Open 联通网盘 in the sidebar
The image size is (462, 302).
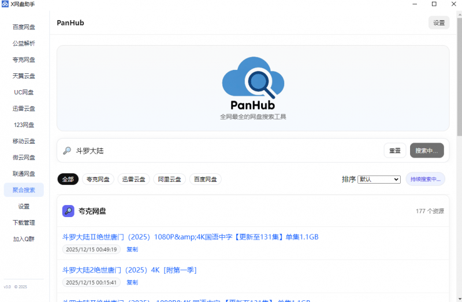pyautogui.click(x=24, y=174)
